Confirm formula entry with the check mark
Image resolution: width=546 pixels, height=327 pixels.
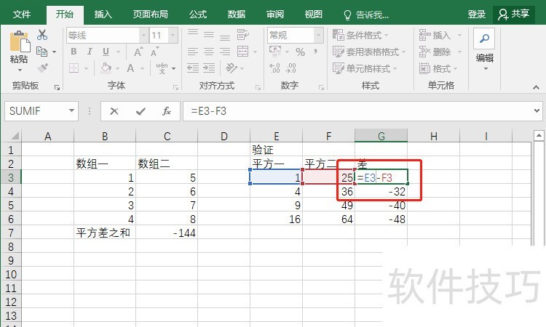[141, 111]
